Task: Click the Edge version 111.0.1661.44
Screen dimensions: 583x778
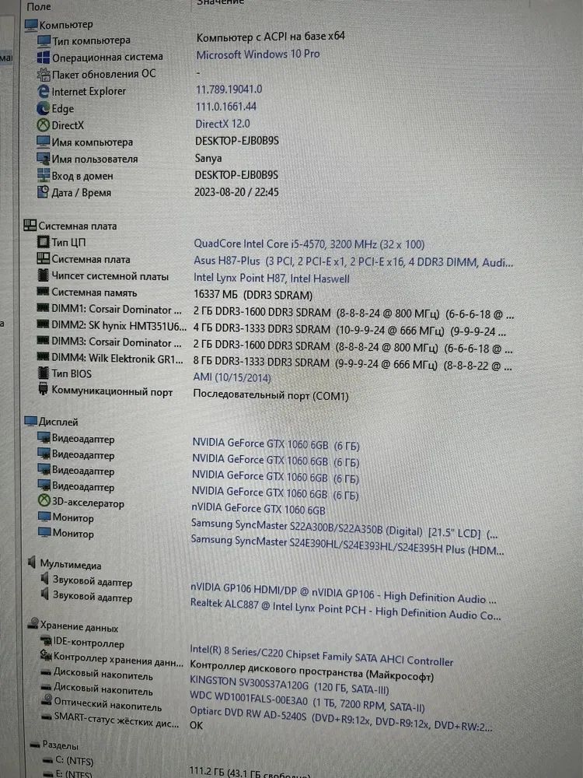Action: click(x=226, y=107)
